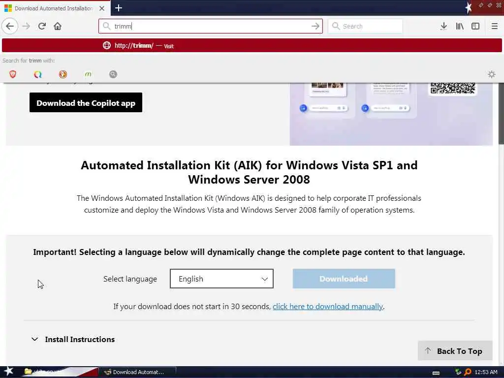504x378 pixels.
Task: Click the Forward navigation arrow
Action: click(27, 26)
